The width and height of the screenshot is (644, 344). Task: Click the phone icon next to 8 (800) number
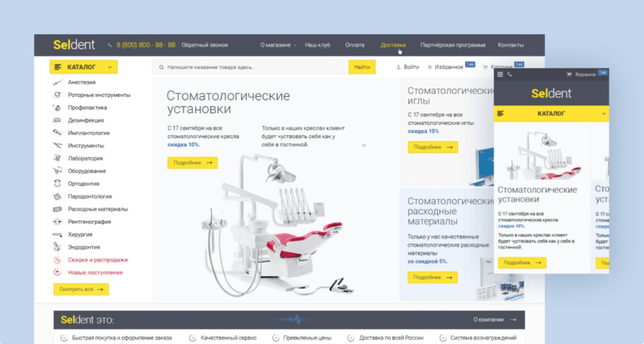click(110, 45)
